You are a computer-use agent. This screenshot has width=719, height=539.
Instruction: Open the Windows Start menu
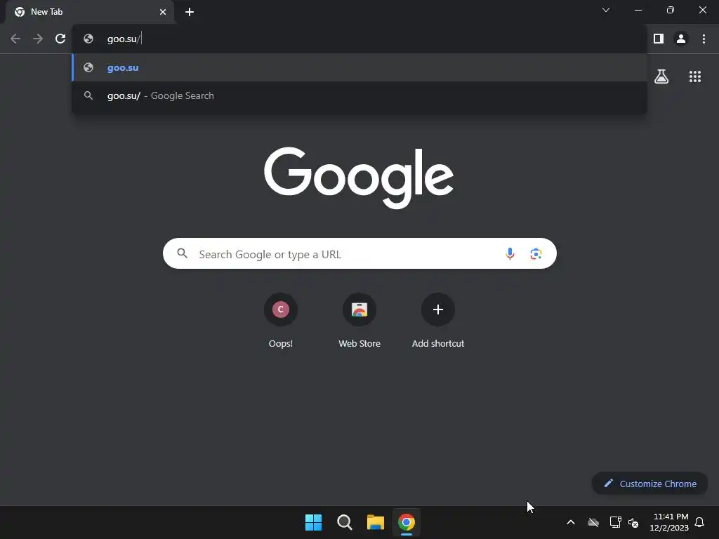pos(314,522)
